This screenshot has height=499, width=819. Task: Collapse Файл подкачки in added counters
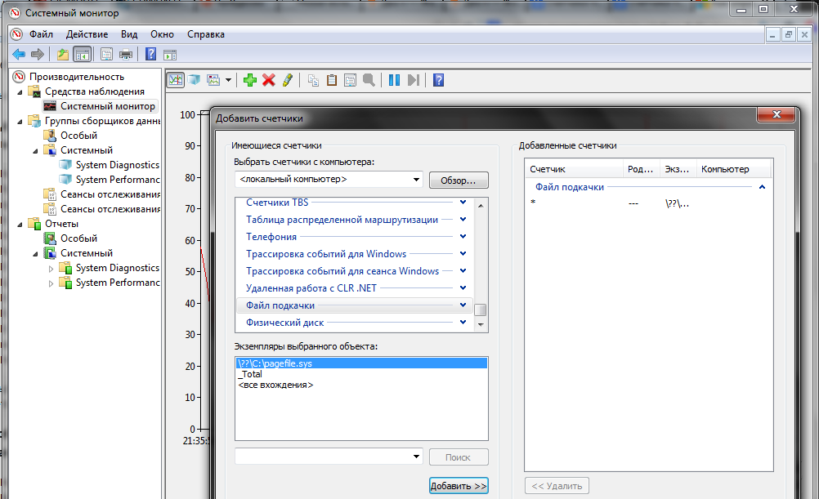[762, 187]
